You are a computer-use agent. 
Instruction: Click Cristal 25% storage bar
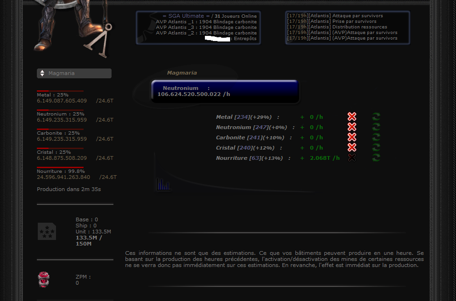(60, 148)
